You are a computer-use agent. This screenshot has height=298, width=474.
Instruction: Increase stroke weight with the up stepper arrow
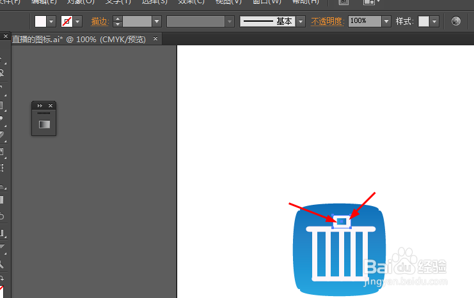(118, 19)
